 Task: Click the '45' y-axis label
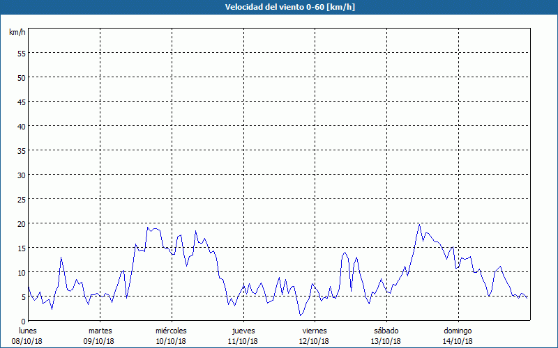pos(22,102)
